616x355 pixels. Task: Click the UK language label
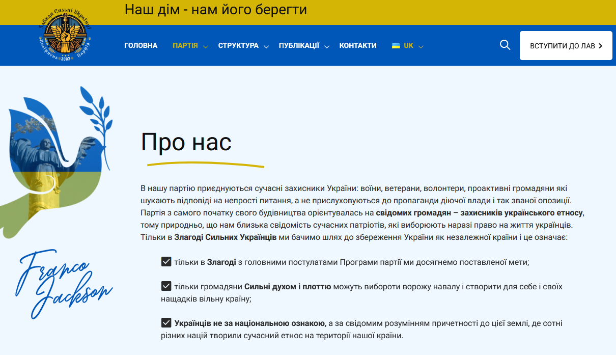[408, 45]
